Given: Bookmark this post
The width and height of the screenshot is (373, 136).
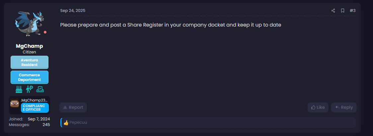Looking at the screenshot, I should click(x=342, y=11).
